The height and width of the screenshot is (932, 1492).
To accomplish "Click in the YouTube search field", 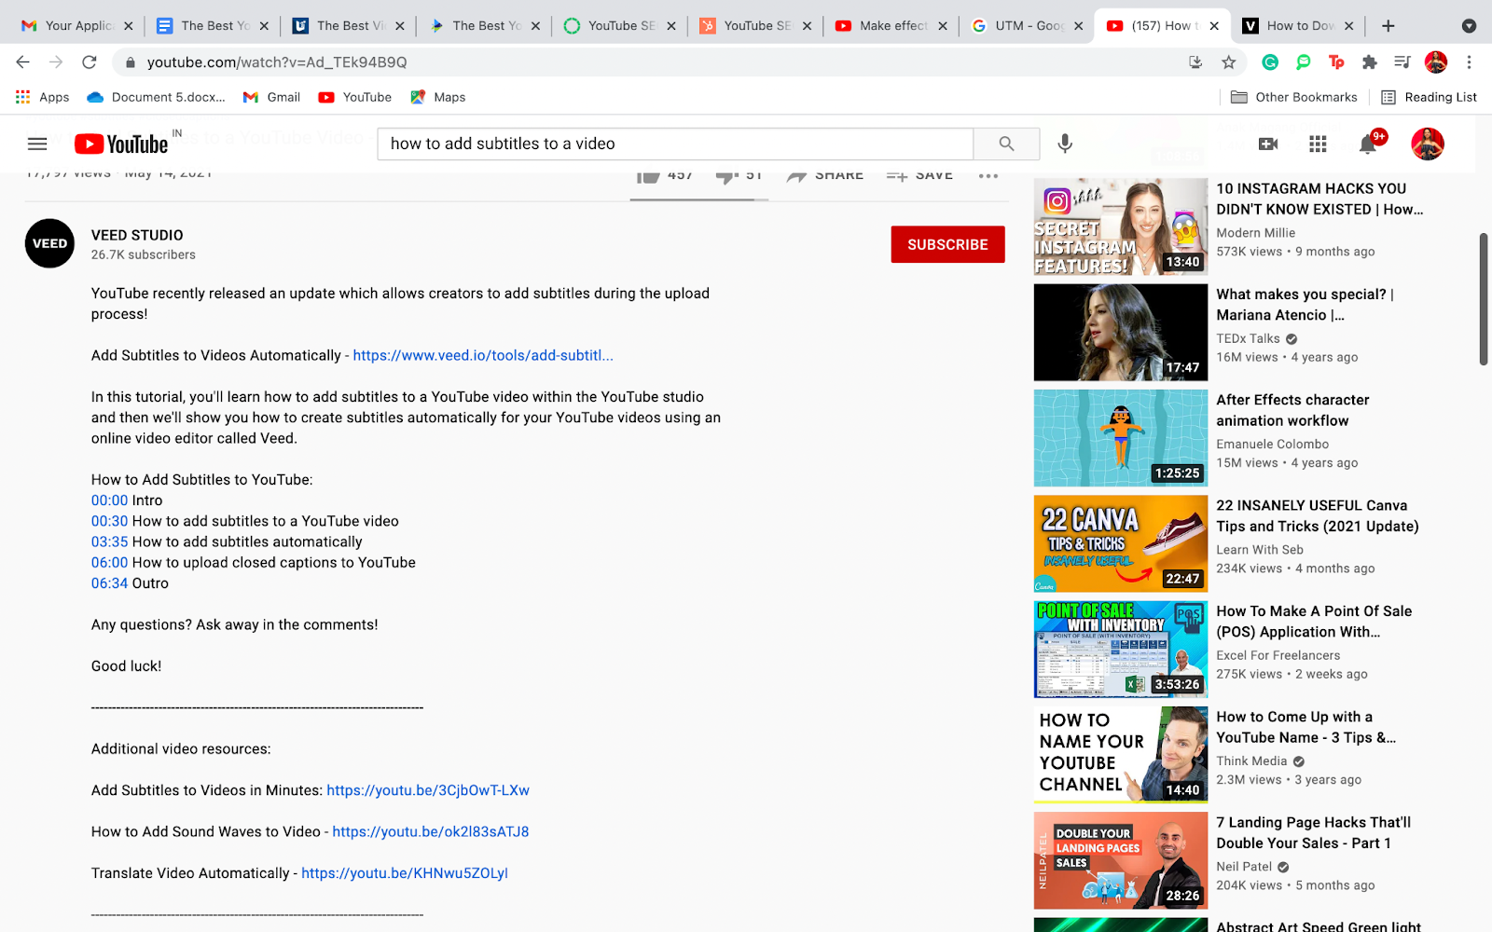I will pyautogui.click(x=675, y=144).
